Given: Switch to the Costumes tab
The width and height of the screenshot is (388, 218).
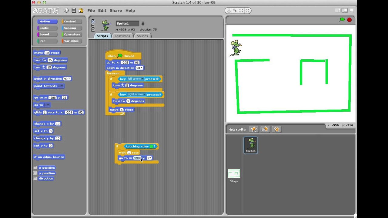Looking at the screenshot, I should 122,36.
